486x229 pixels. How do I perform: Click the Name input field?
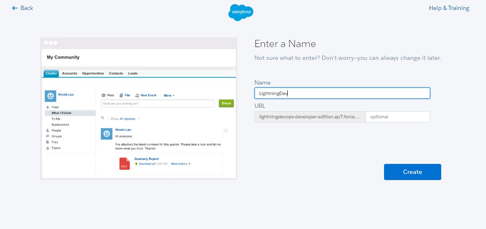tap(342, 93)
